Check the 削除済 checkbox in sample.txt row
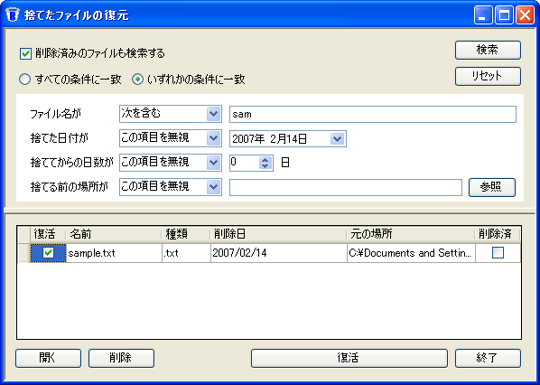The height and width of the screenshot is (385, 540). [x=498, y=253]
